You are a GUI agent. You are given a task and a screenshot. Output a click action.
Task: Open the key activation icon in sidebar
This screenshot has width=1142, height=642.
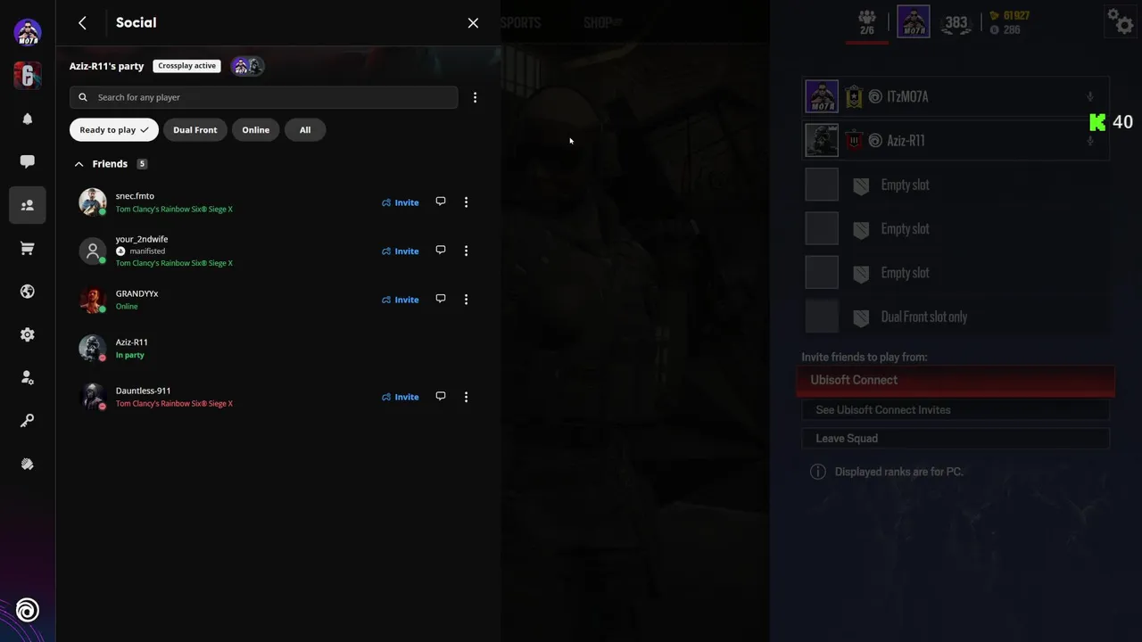[28, 421]
